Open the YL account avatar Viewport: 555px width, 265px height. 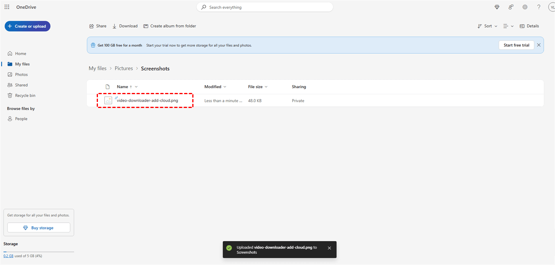click(x=552, y=7)
